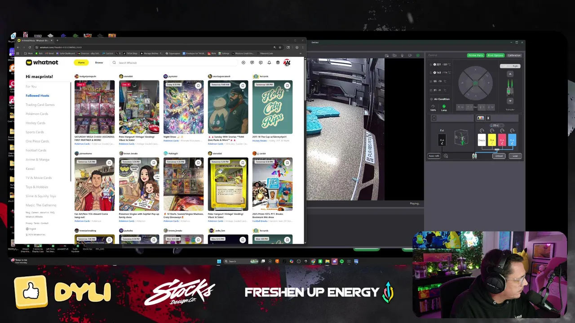The width and height of the screenshot is (575, 323).
Task: Bookmark Pokemon Singles with Sophie show
Action: (154, 163)
